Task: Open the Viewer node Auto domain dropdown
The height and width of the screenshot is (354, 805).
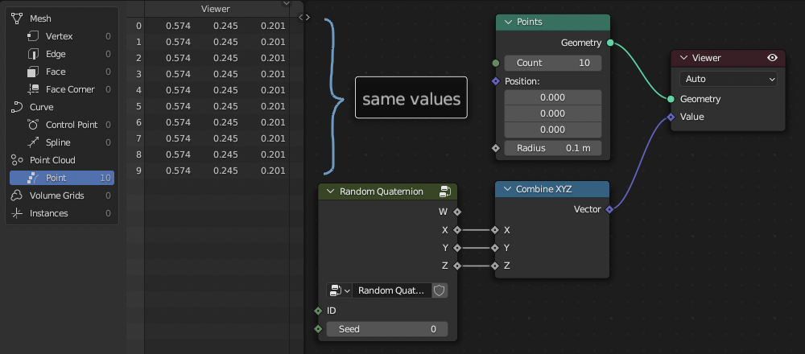Action: click(729, 79)
